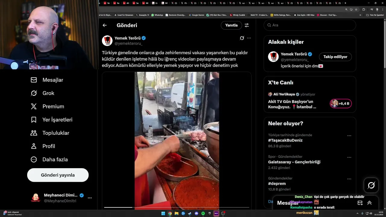Viewport: 386px width, 217px height.
Task: Open Discover - Find Top bookmark
Action: tap(326, 15)
